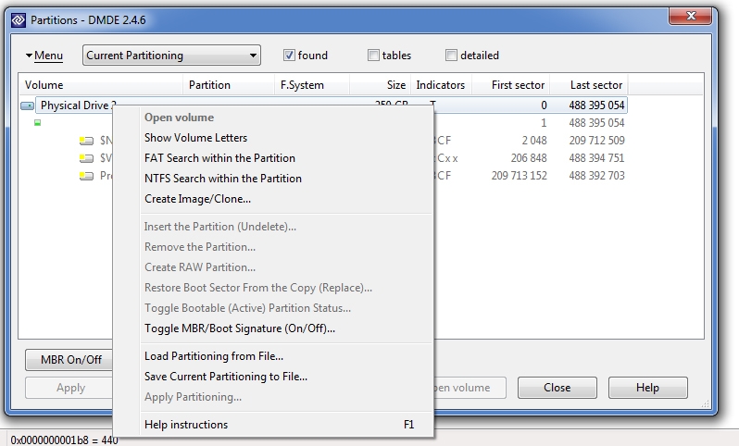
Task: Click the Close button
Action: [x=557, y=388]
